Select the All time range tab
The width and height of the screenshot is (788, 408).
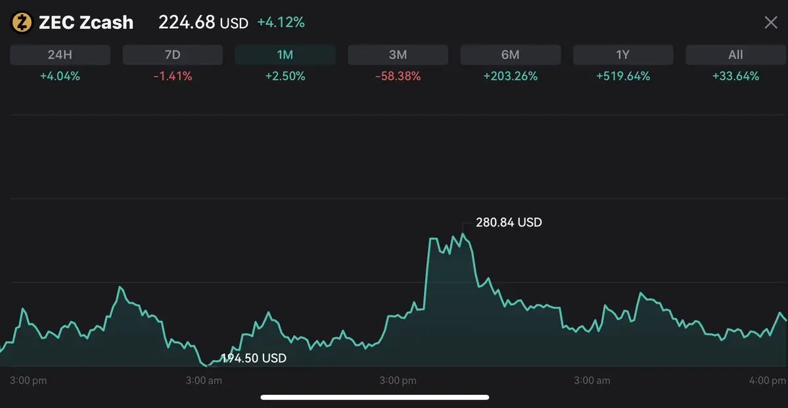(x=735, y=55)
